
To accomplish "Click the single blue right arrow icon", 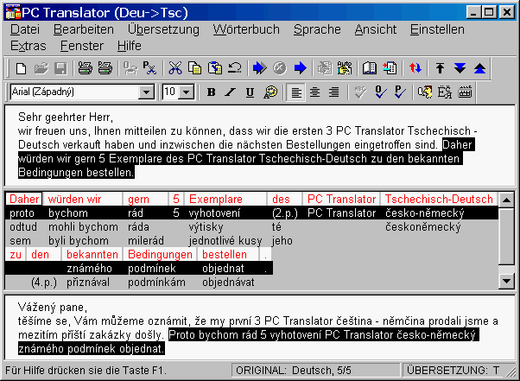I will pos(300,68).
